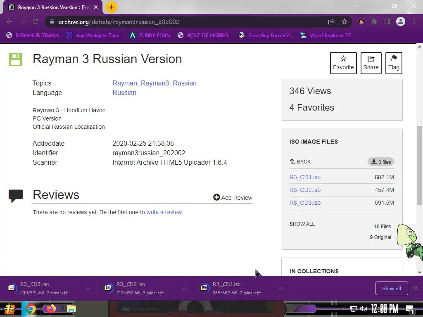Click SHOW ALL files
423x317 pixels.
point(302,224)
